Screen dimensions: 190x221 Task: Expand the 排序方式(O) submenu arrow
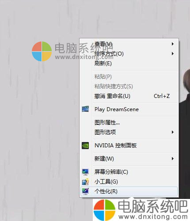click(x=173, y=53)
